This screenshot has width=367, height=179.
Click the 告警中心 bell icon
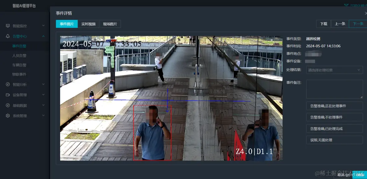tap(8, 36)
